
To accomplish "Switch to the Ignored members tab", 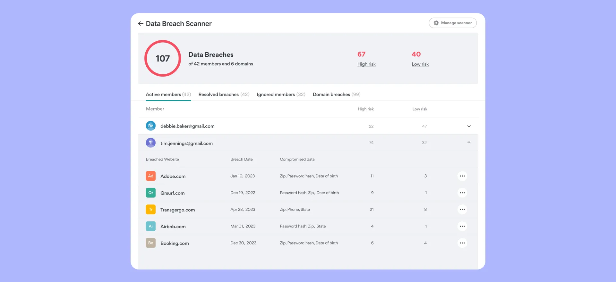I will [x=281, y=95].
